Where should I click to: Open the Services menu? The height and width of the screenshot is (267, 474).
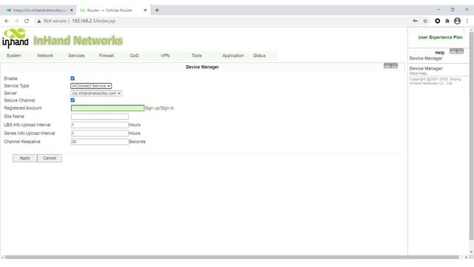pyautogui.click(x=76, y=56)
